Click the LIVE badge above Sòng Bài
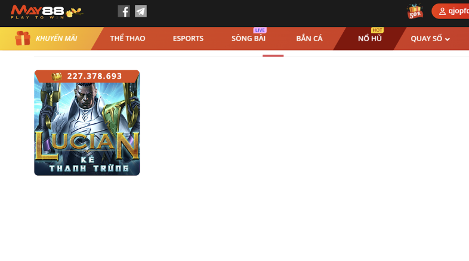 coord(260,30)
